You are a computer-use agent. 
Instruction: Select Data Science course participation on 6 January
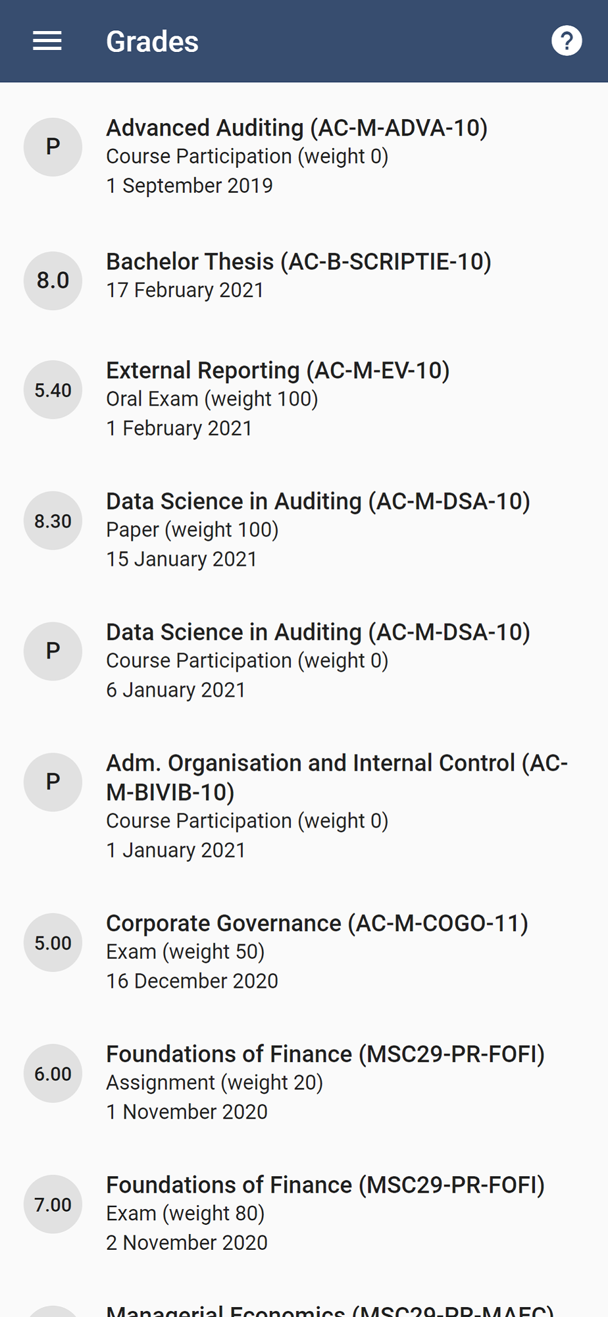pos(318,660)
